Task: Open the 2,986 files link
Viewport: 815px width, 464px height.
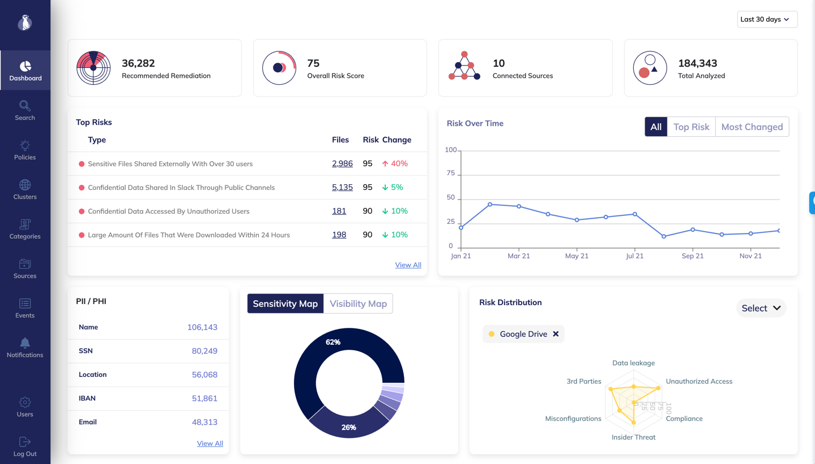Action: click(x=342, y=163)
